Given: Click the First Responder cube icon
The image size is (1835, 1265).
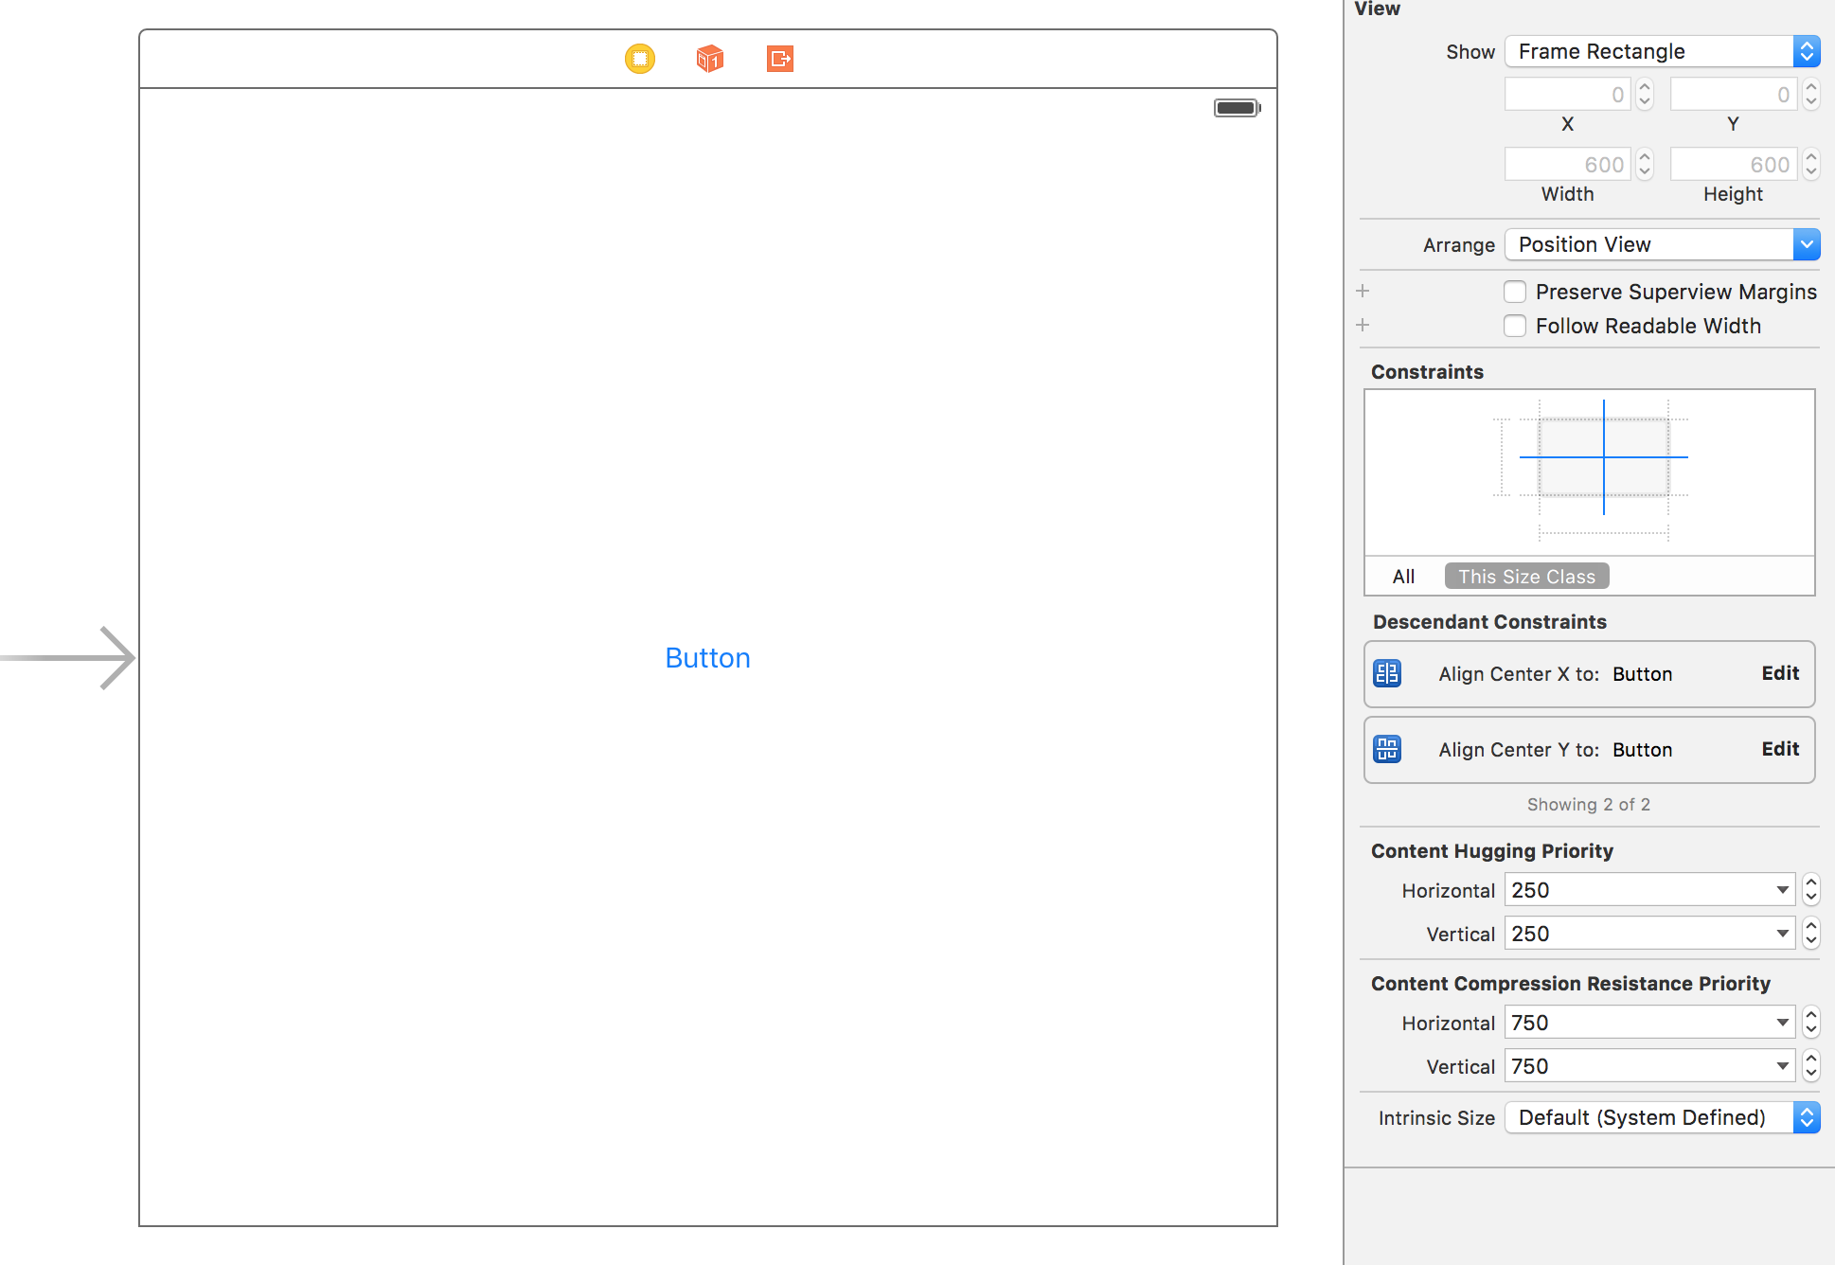Looking at the screenshot, I should pos(710,59).
